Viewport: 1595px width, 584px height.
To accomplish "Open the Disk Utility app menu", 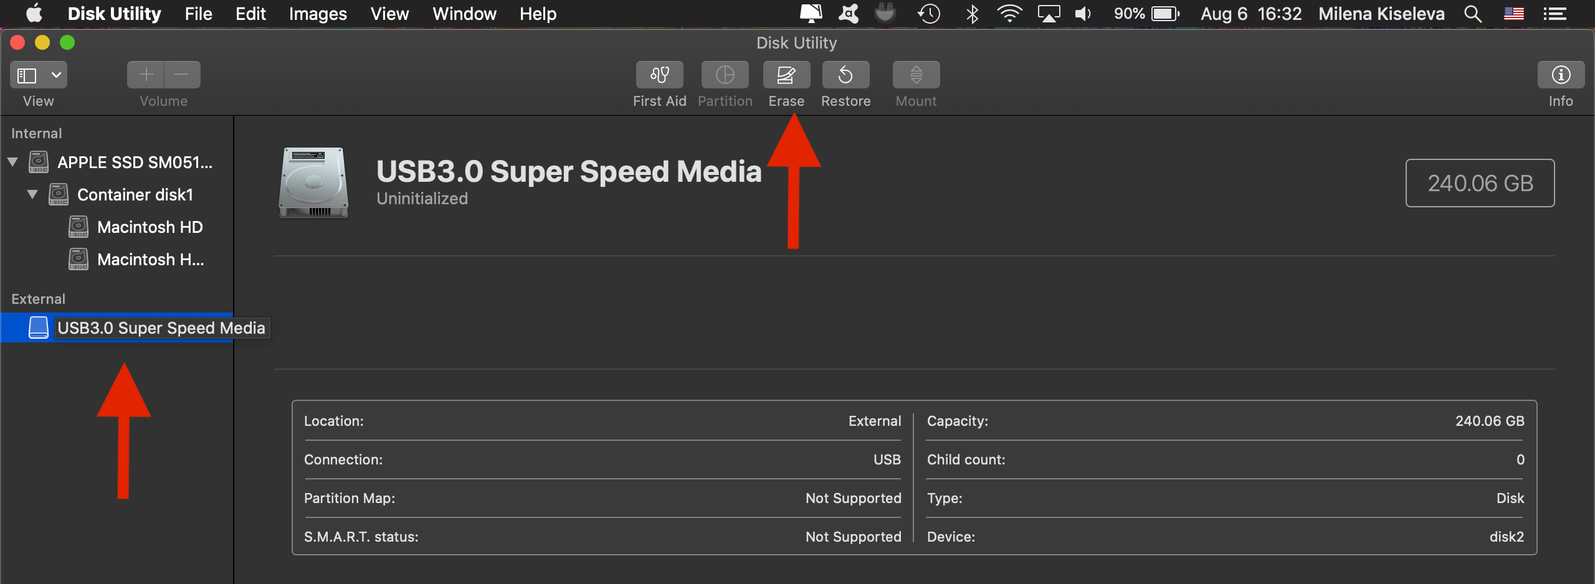I will pos(114,14).
